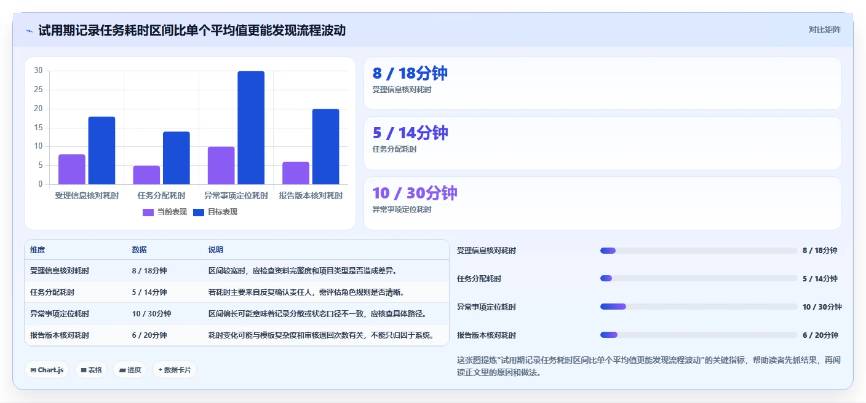Click the 6 / 20分钟 progress value

(x=820, y=335)
